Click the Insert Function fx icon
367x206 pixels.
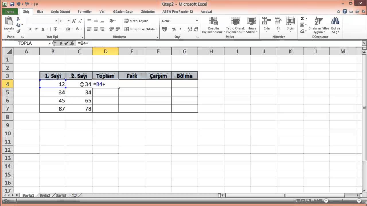click(72, 43)
